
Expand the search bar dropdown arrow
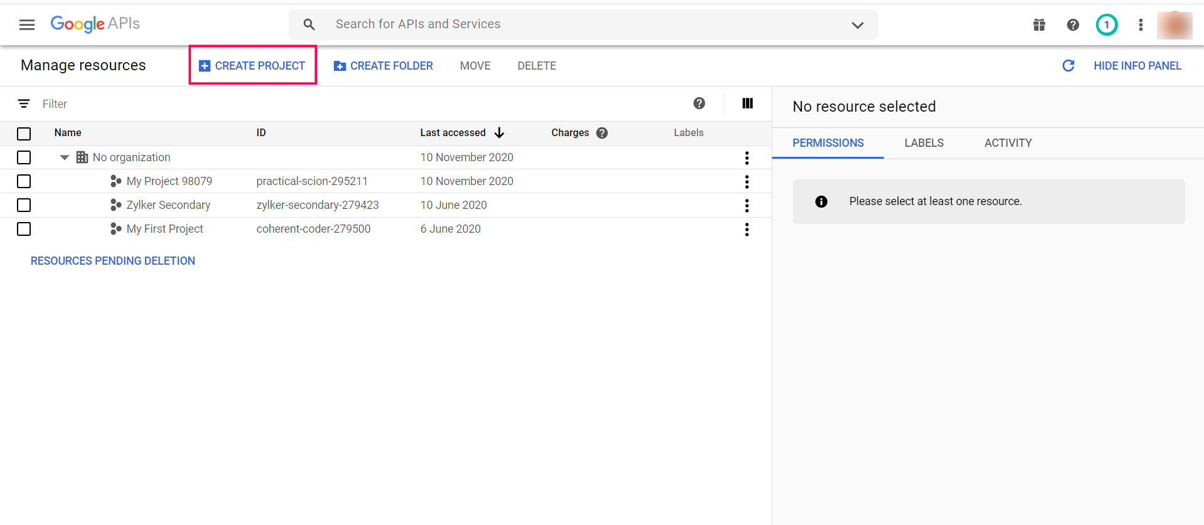[857, 25]
